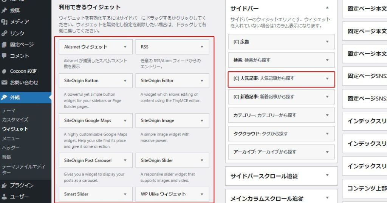Click the circle icon beside Cocoon 設定
387x203 pixels.
(4, 71)
